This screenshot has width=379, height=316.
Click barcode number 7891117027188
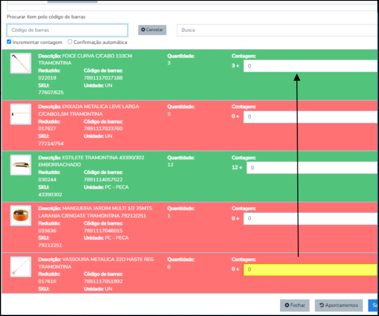pos(103,78)
